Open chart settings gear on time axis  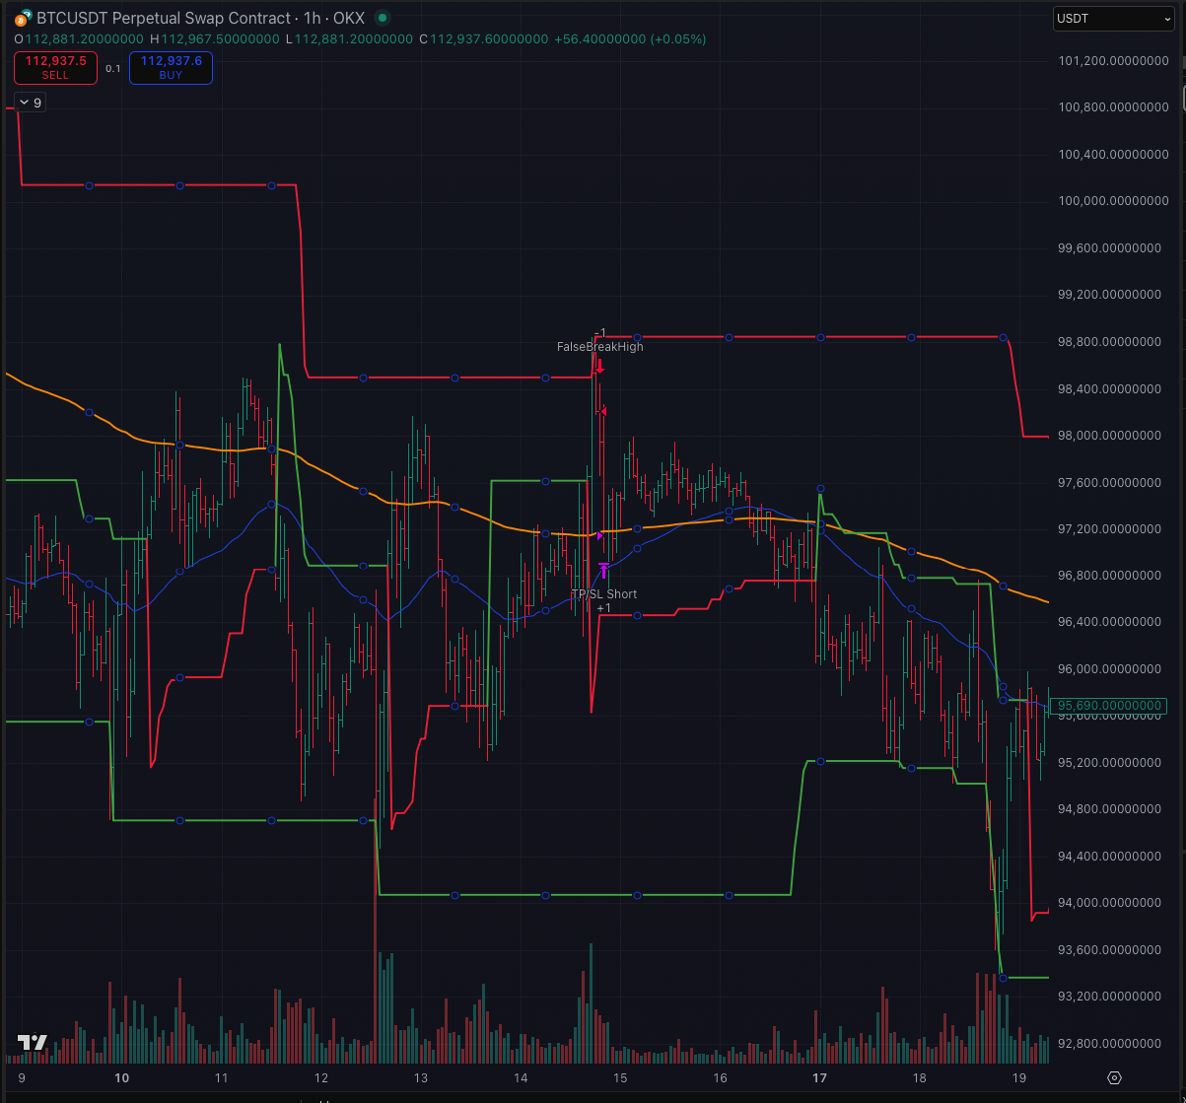click(1115, 1077)
